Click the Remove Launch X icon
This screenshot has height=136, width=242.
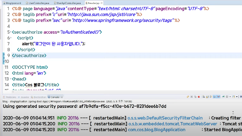tap(192, 97)
